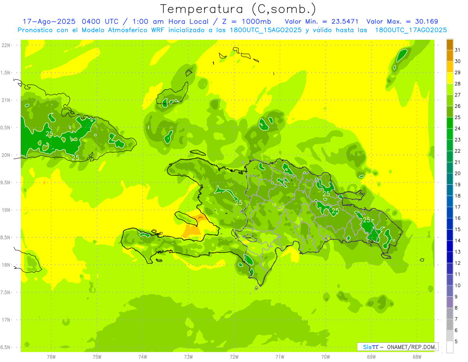Click legend value "30" on the color scale

pos(458,61)
